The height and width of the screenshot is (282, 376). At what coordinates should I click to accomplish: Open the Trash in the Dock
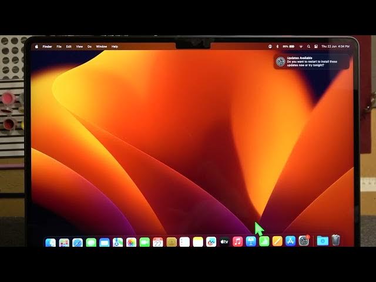(x=336, y=240)
